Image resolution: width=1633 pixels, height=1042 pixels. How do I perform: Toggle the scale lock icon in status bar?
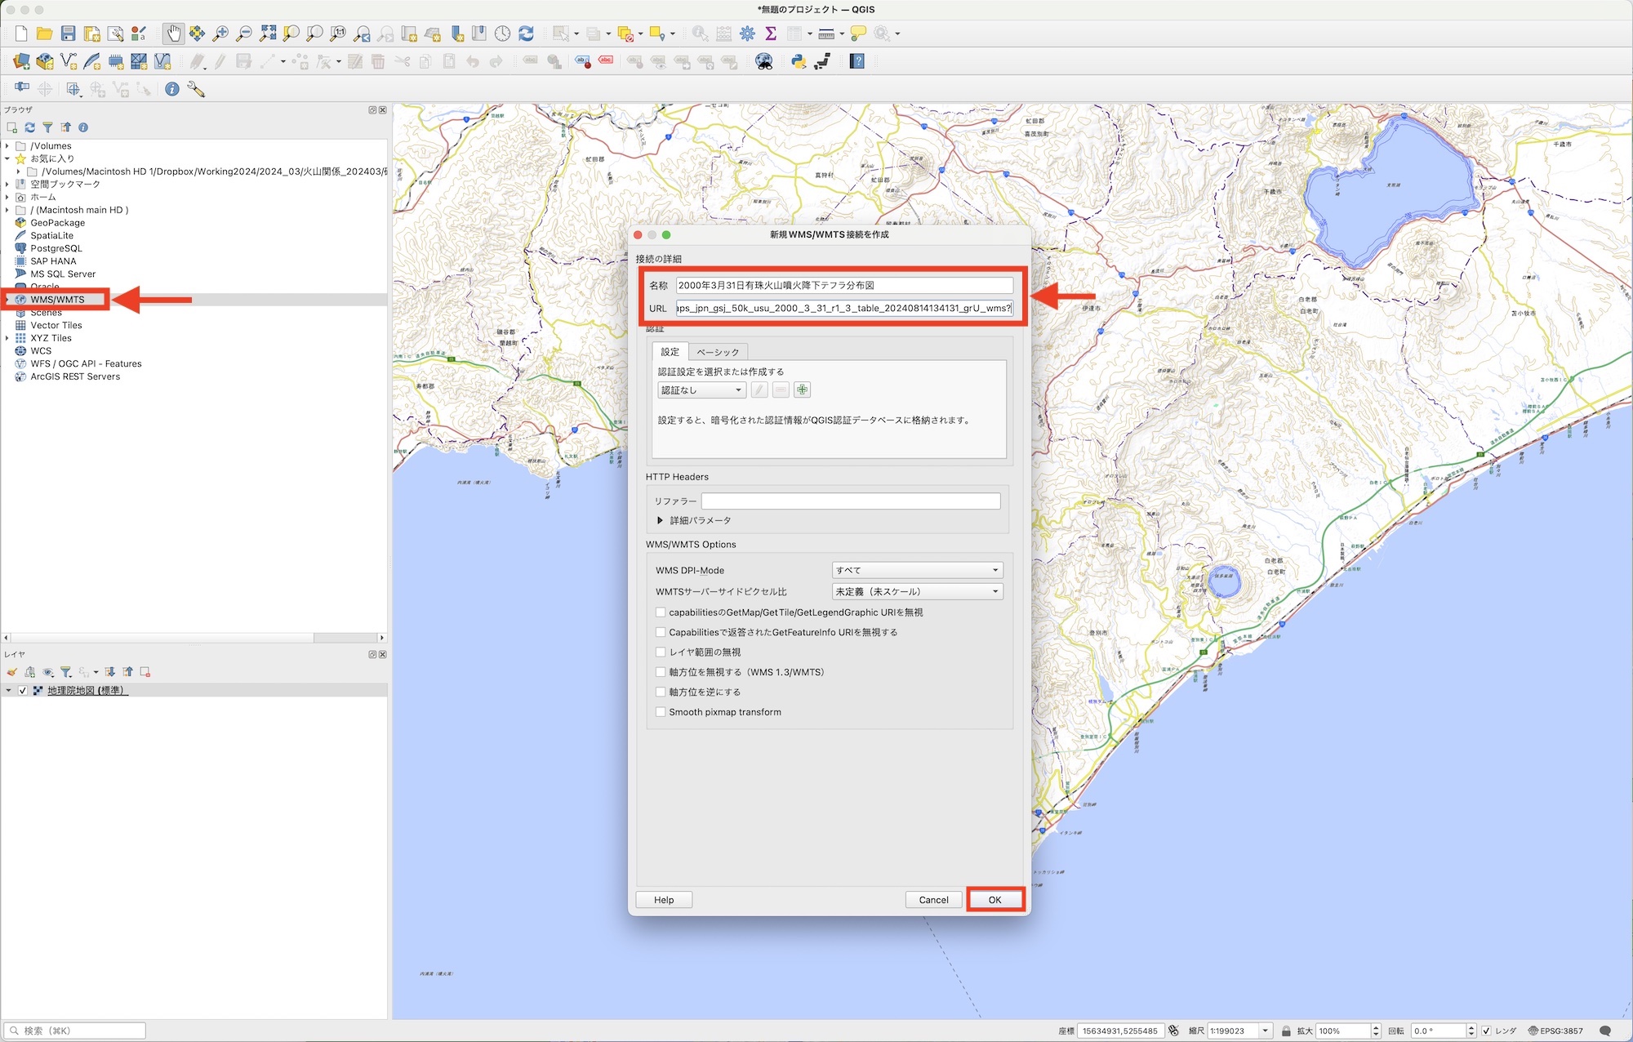coord(1286,1031)
